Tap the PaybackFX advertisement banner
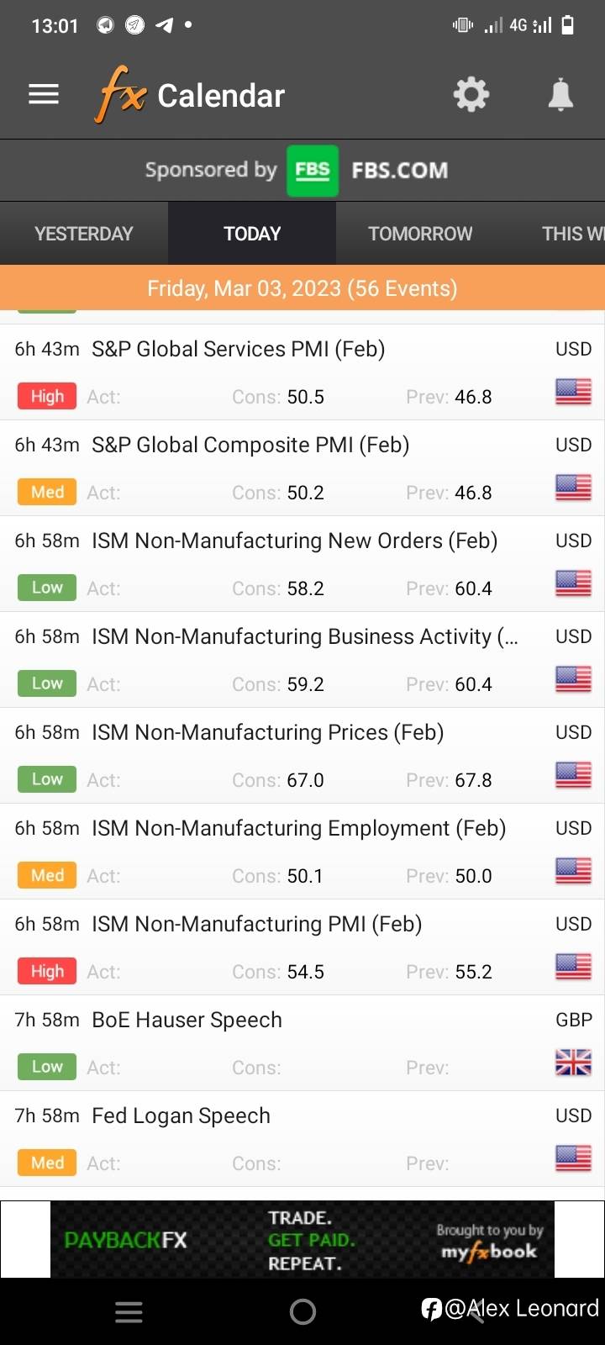This screenshot has width=605, height=1345. 302,1240
